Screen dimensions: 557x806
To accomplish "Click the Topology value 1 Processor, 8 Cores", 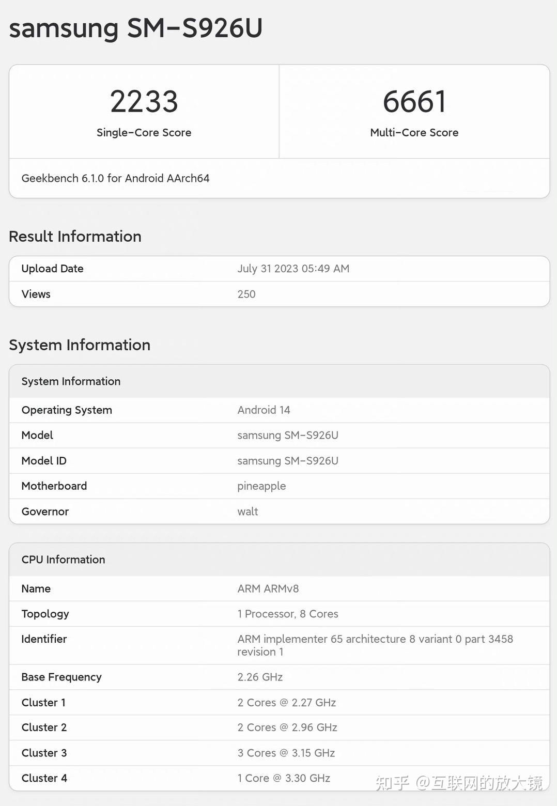I will [x=287, y=614].
